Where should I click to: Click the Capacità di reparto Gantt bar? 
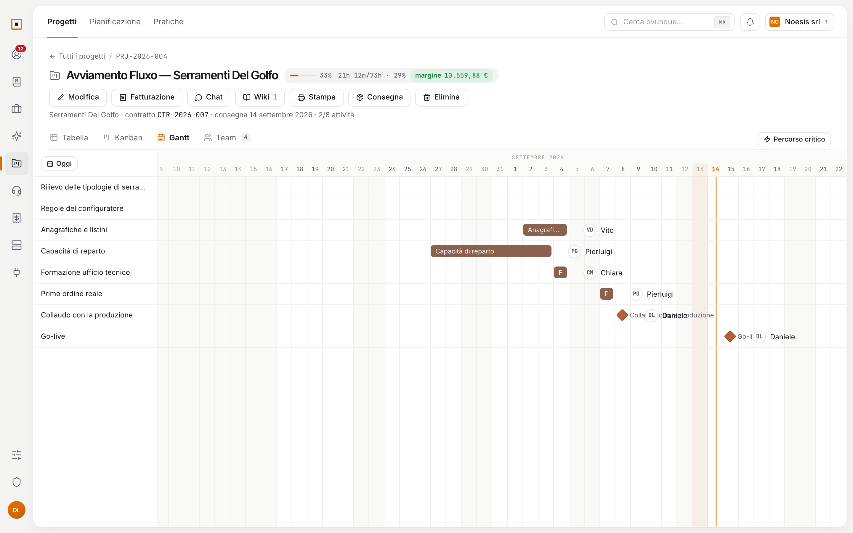coord(491,251)
